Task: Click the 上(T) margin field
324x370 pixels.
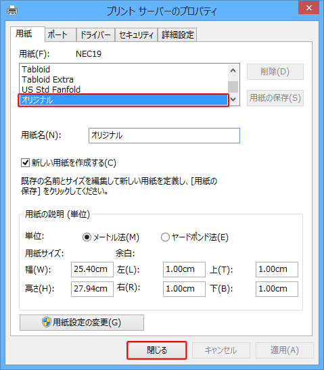Action: coord(277,269)
